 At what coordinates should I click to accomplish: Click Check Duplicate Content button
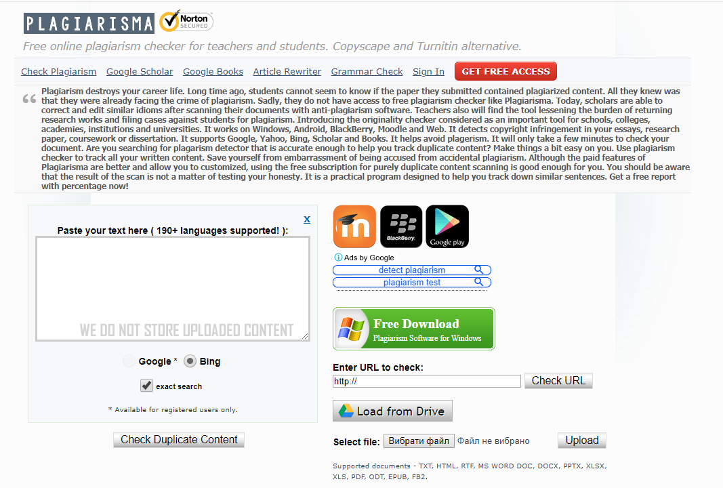point(179,440)
